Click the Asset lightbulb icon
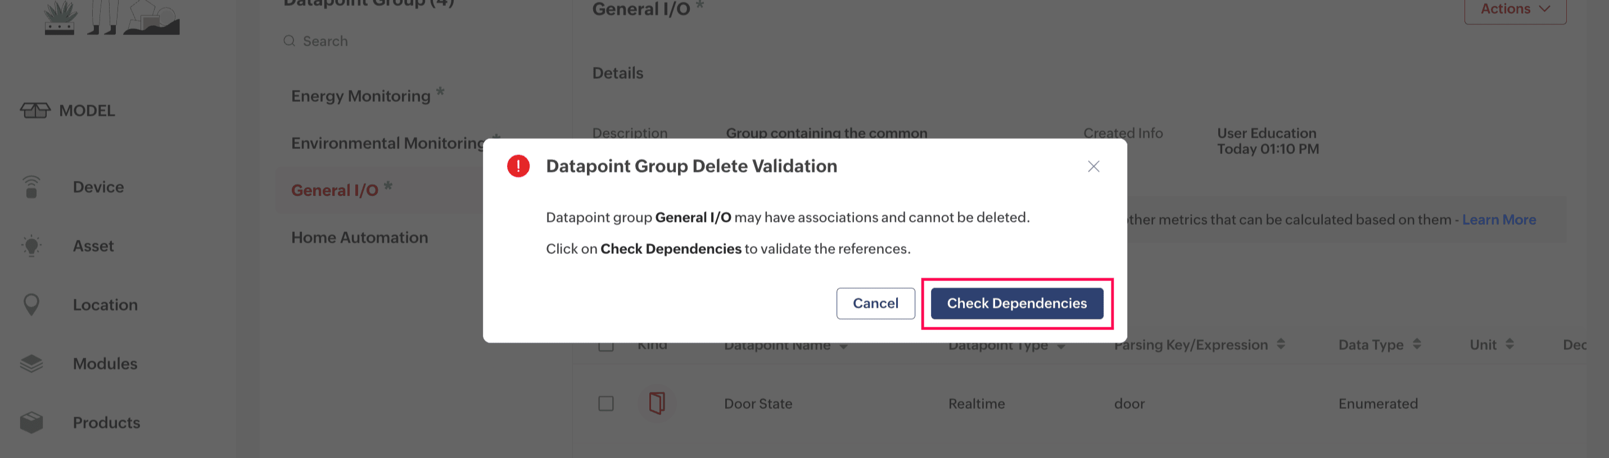 [31, 246]
